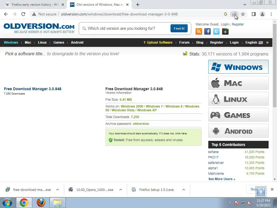Image resolution: width=277 pixels, height=208 pixels.
Task: Click Upload Software link
Action: [158, 43]
